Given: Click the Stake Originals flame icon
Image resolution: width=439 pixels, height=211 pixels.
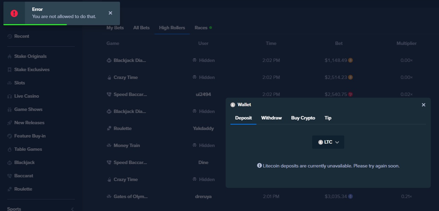Looking at the screenshot, I should [10, 56].
